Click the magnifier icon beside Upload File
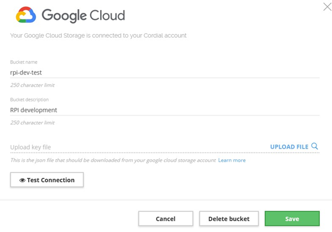The height and width of the screenshot is (232, 332). coord(315,146)
